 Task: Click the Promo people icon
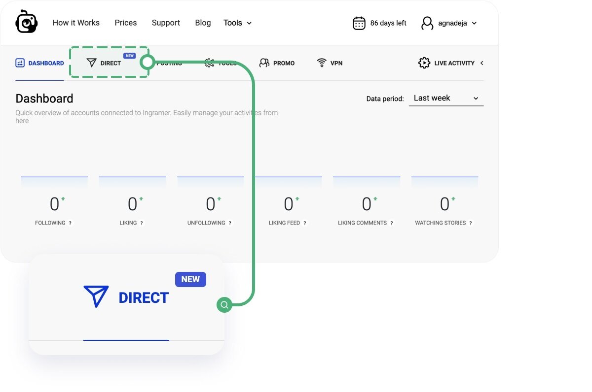[x=264, y=63]
